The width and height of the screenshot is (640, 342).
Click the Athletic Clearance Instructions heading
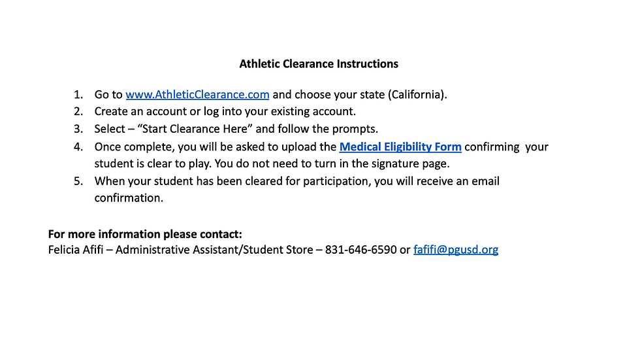319,63
